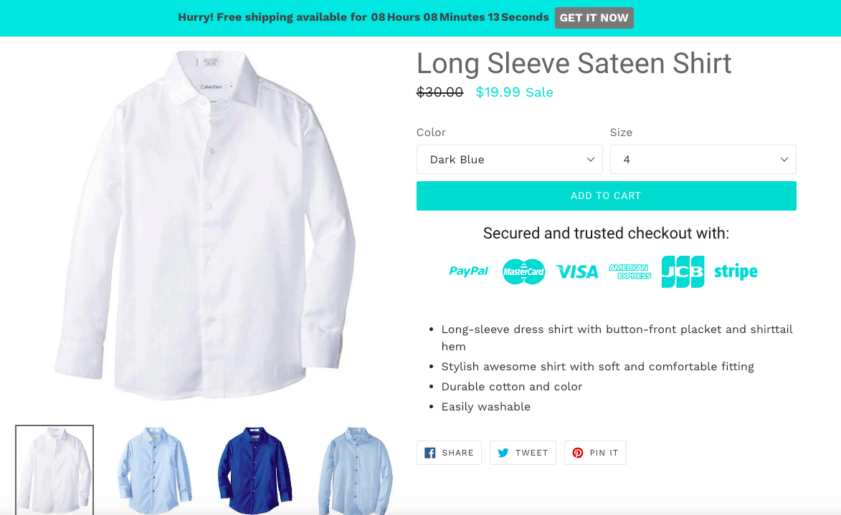Click the VISA payment icon
This screenshot has height=515, width=841.
coord(577,271)
